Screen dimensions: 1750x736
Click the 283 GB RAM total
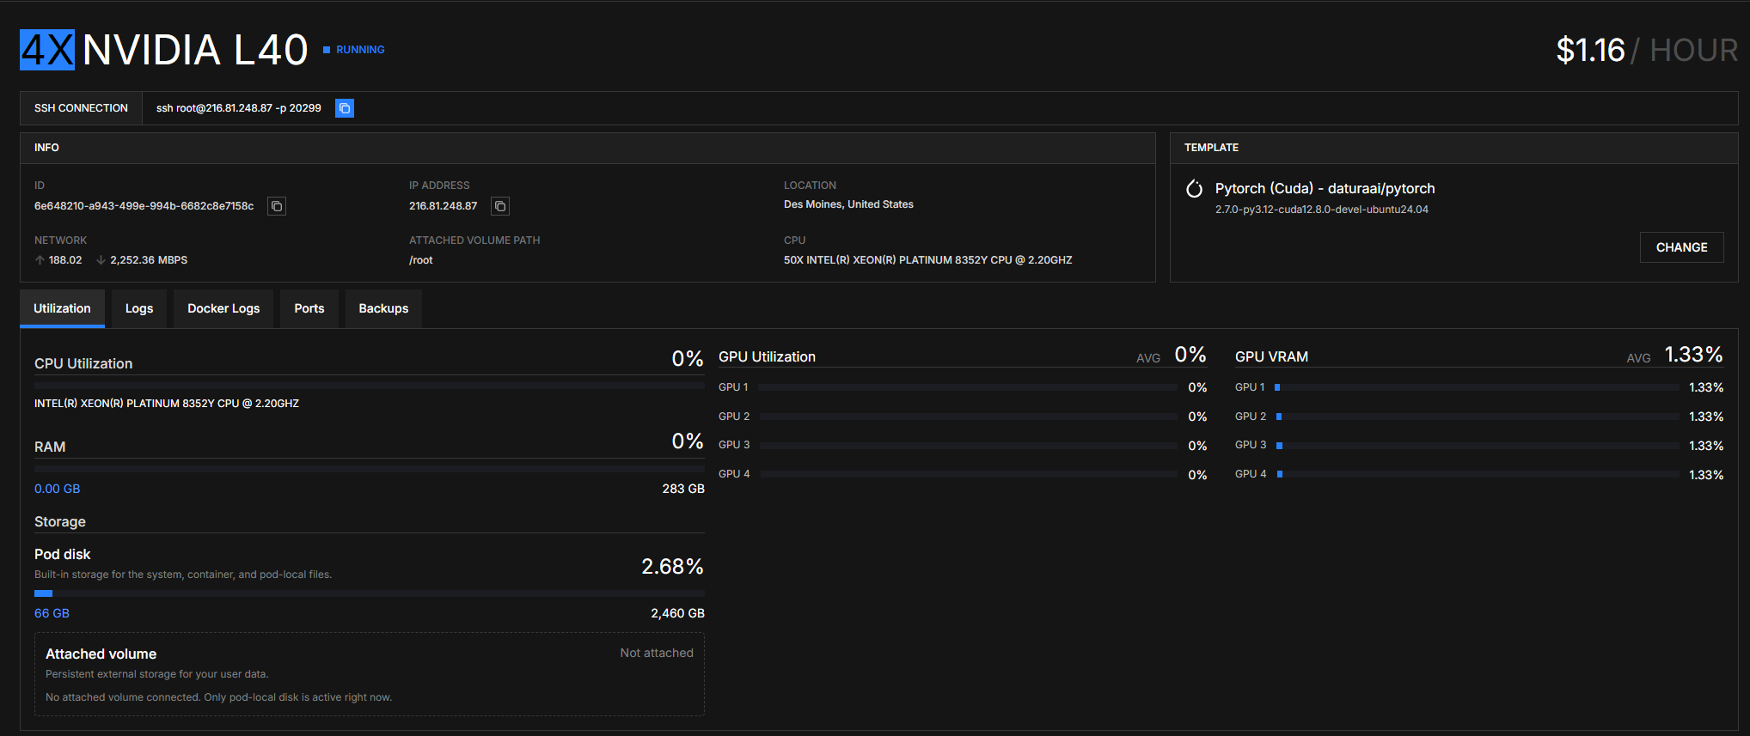click(x=683, y=489)
